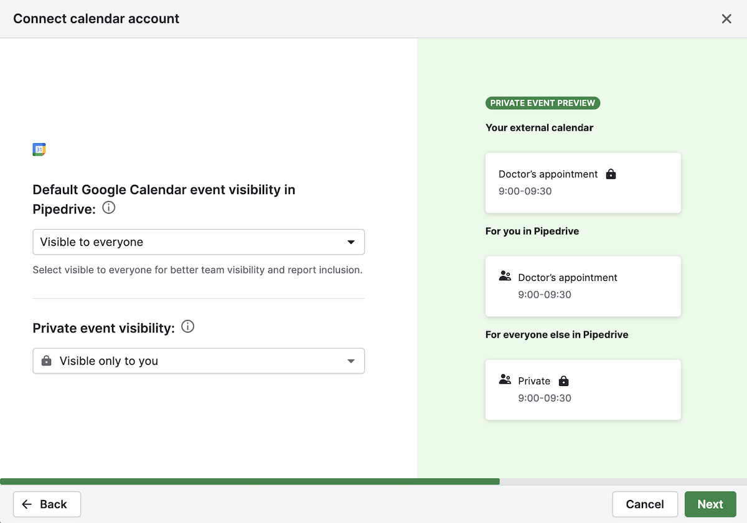Open the default event visibility dropdown
747x523 pixels.
(x=198, y=242)
